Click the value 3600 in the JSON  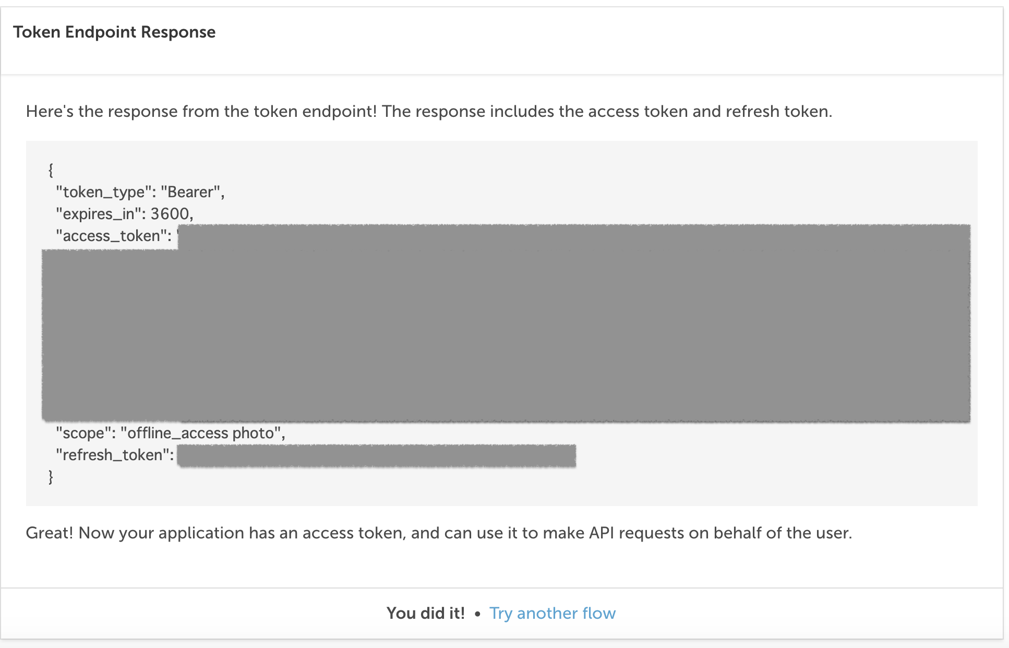[170, 214]
